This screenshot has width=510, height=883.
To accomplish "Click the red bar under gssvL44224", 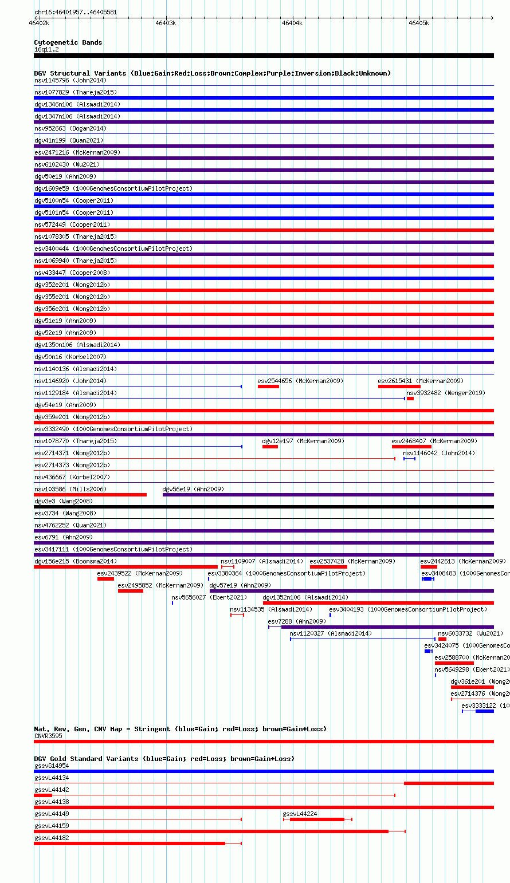I will tap(317, 819).
